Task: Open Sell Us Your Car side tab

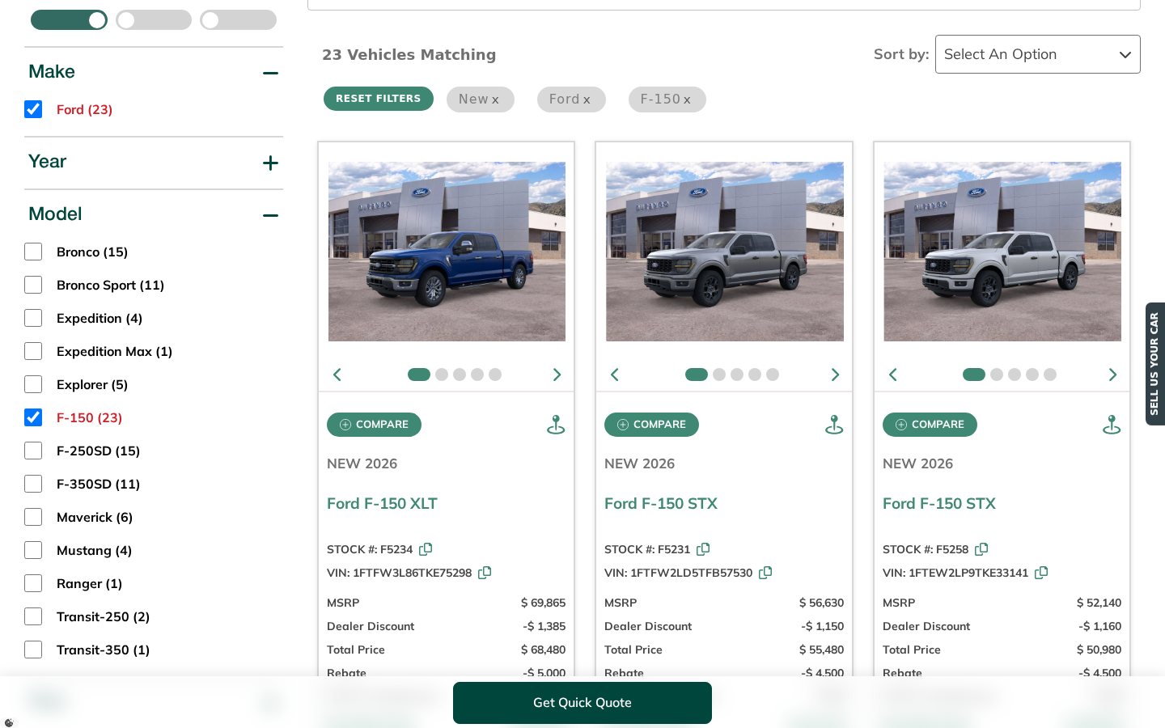Action: click(1155, 364)
